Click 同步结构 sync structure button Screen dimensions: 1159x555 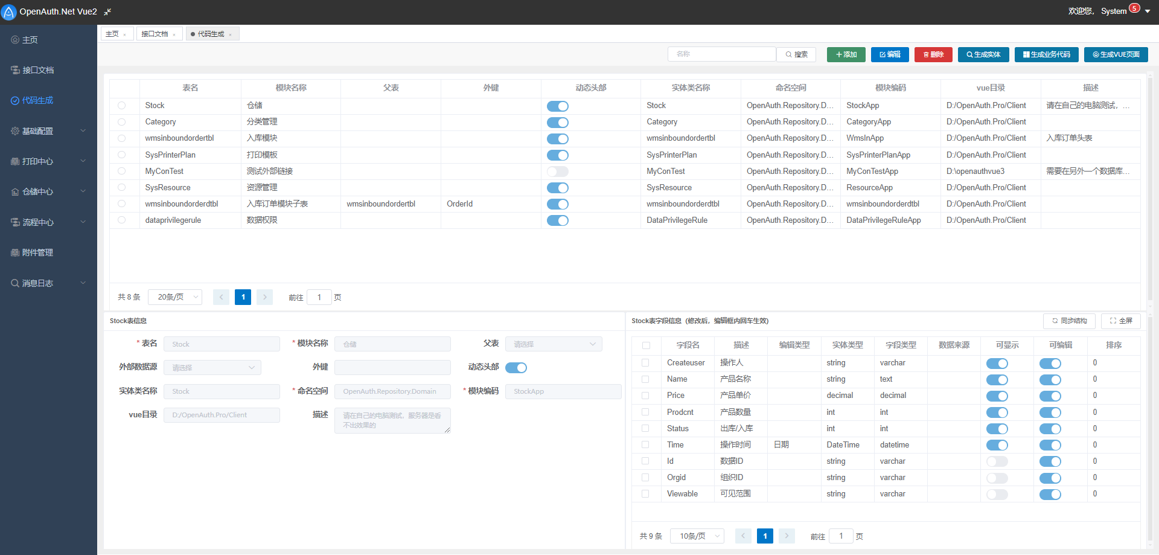(x=1069, y=321)
